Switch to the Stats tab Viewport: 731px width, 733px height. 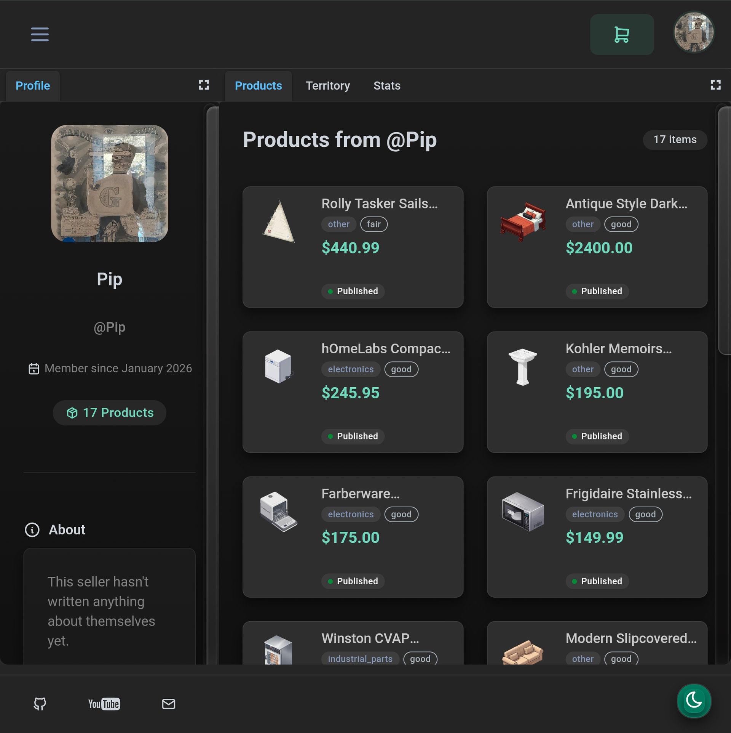[x=386, y=85]
